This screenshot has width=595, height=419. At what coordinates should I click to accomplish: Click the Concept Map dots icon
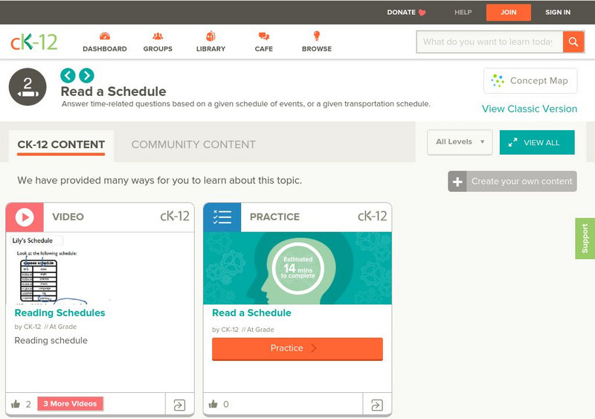[497, 80]
